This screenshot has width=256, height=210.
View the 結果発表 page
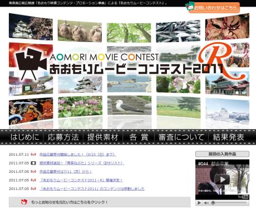click(228, 137)
